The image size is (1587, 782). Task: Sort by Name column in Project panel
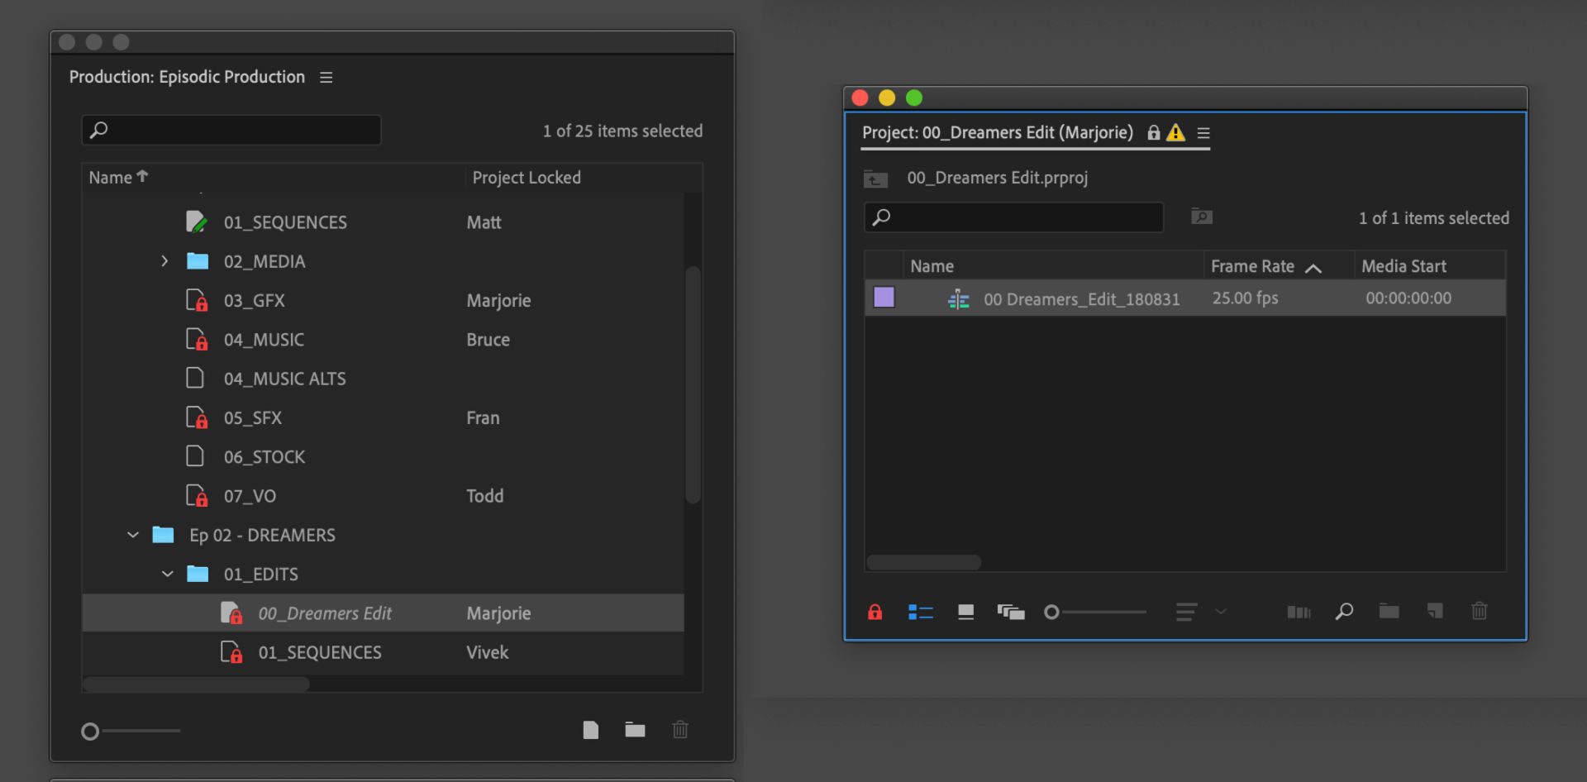coord(932,266)
